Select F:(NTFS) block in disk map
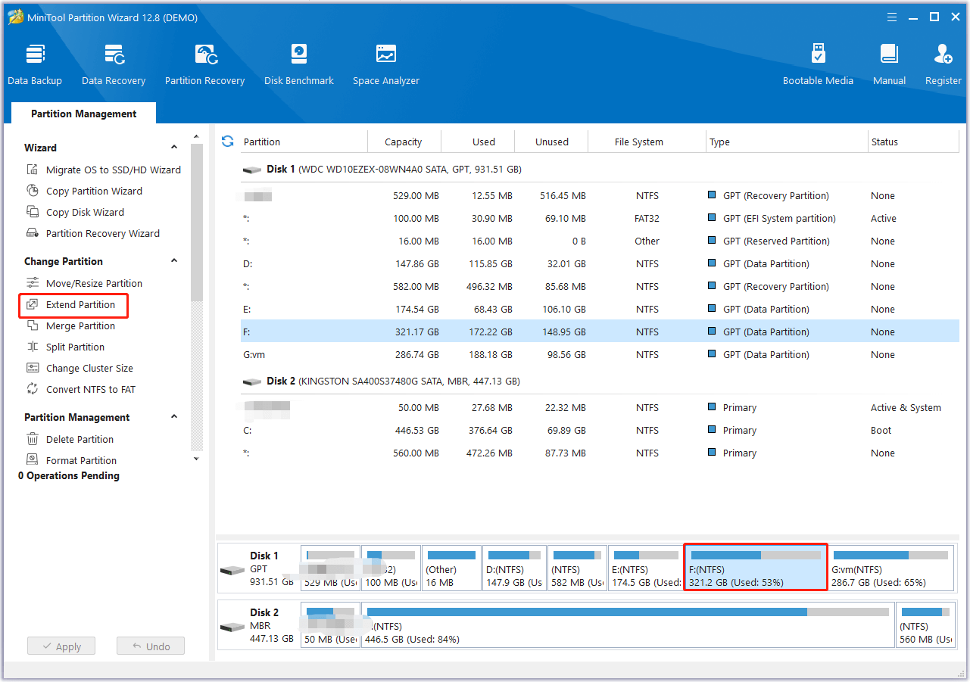The height and width of the screenshot is (682, 970). (755, 567)
